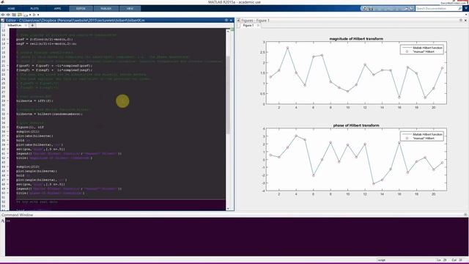Click the line 'hilbertm = hilbert(randomnumbers);'
Screen dimensions: 469x264
point(49,114)
